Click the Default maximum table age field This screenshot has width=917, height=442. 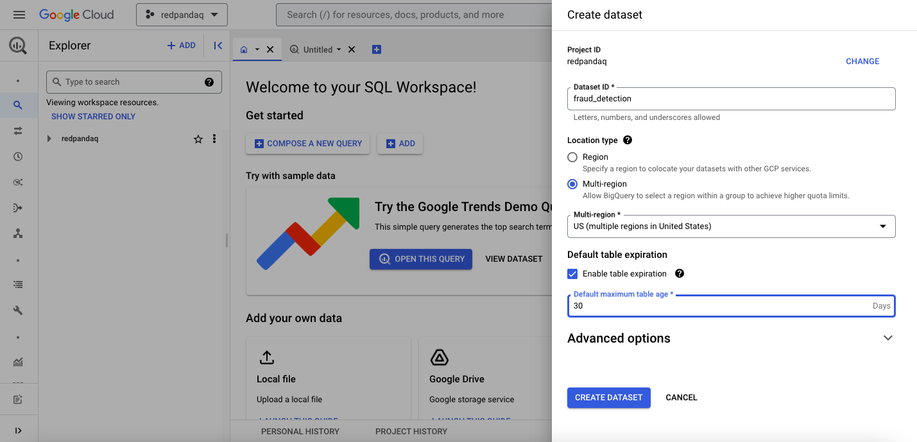coord(731,306)
